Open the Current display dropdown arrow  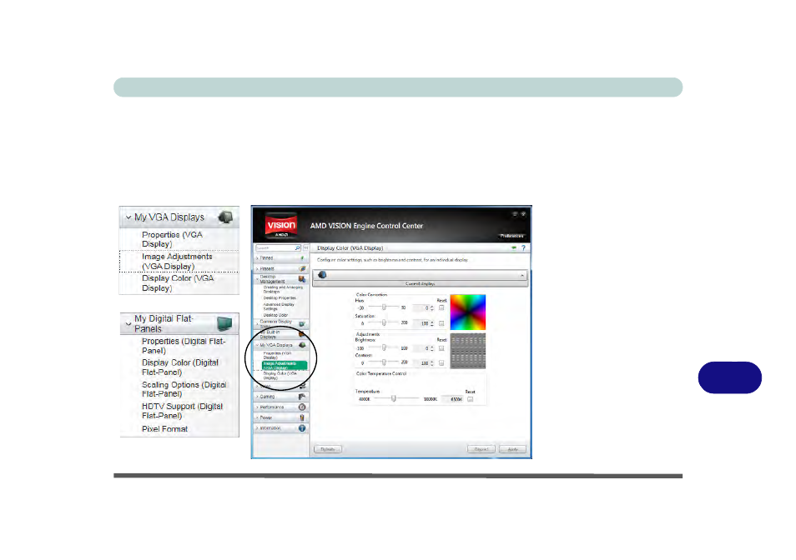pos(521,275)
